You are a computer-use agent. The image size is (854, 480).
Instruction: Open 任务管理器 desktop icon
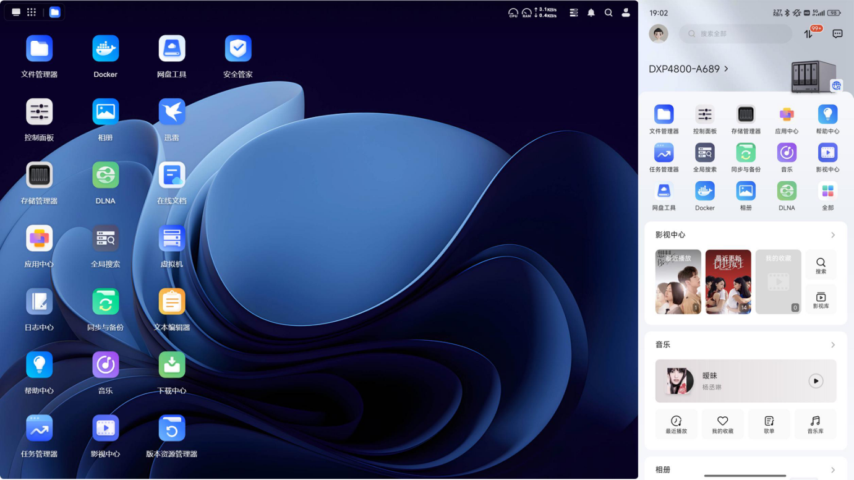(x=40, y=428)
